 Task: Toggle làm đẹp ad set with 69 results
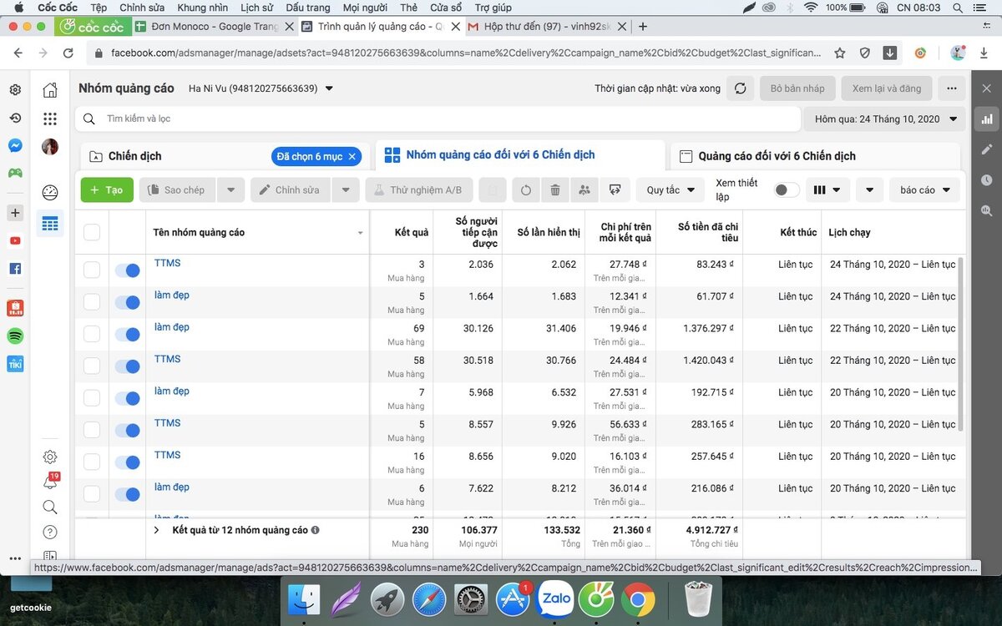coord(127,335)
